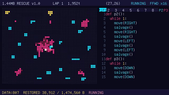Click the red cluster at the grid's upper right
This screenshot has width=169, height=95.
click(x=85, y=23)
